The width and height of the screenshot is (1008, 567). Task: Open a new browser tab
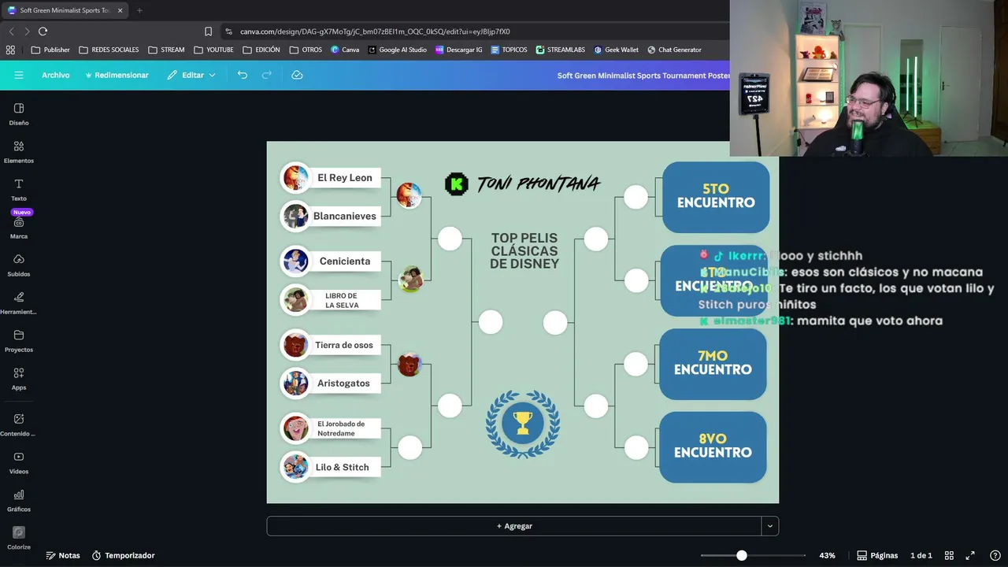pos(139,10)
